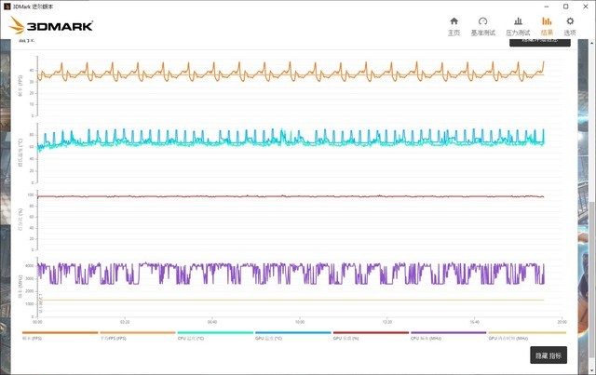Toggle the GPU 温度 (°C) legend series
Image resolution: width=596 pixels, height=375 pixels.
293,335
